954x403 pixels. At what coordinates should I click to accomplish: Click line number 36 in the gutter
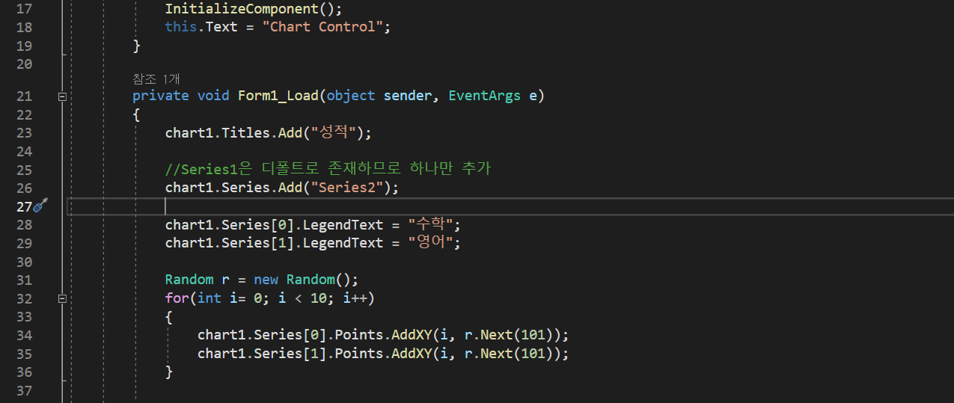(x=24, y=372)
